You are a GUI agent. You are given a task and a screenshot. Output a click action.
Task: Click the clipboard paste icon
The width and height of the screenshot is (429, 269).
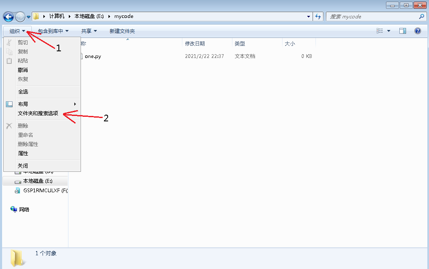(9, 61)
